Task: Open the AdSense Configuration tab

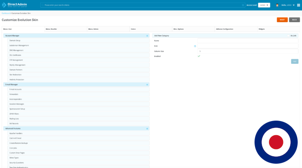Action: pyautogui.click(x=236, y=29)
